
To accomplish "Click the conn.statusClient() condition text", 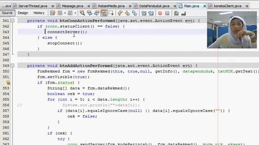I will (x=71, y=26).
